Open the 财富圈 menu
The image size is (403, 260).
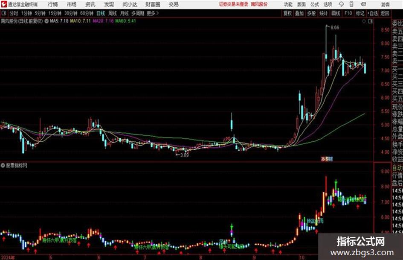click(x=153, y=4)
